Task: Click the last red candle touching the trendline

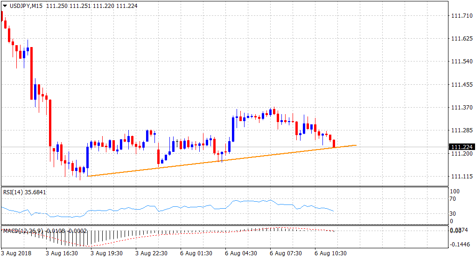Action: click(x=334, y=143)
